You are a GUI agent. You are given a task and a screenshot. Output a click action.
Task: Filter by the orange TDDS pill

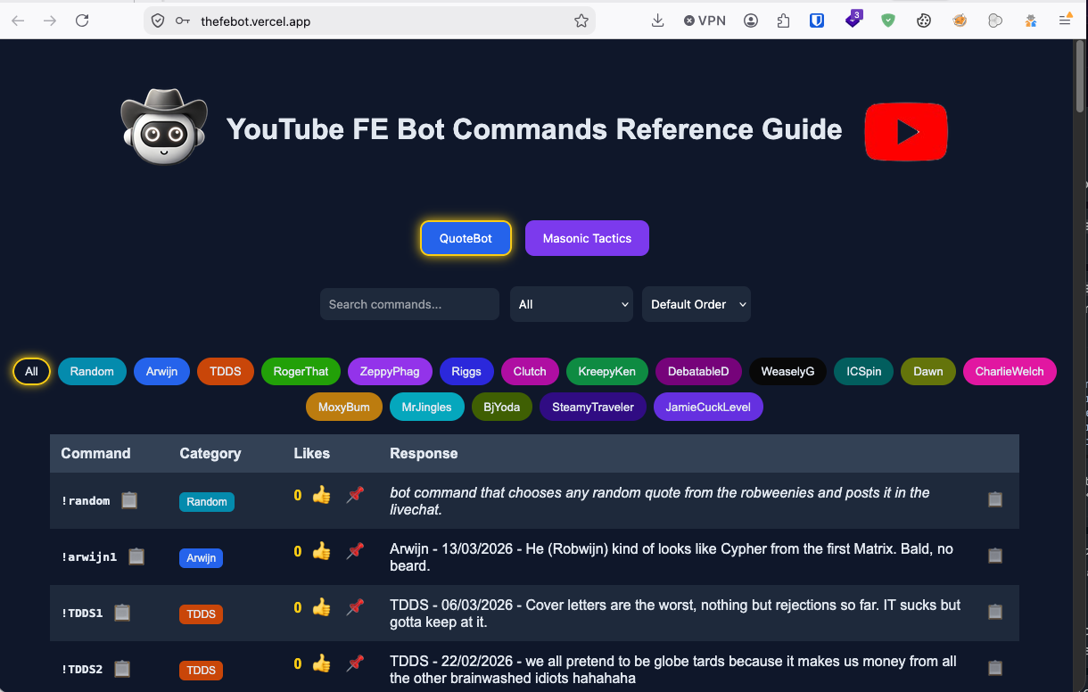coord(226,371)
